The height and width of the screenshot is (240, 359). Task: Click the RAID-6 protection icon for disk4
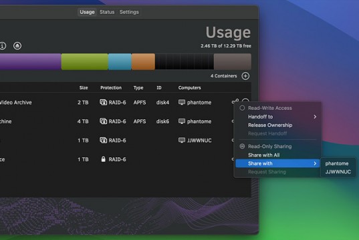103,102
